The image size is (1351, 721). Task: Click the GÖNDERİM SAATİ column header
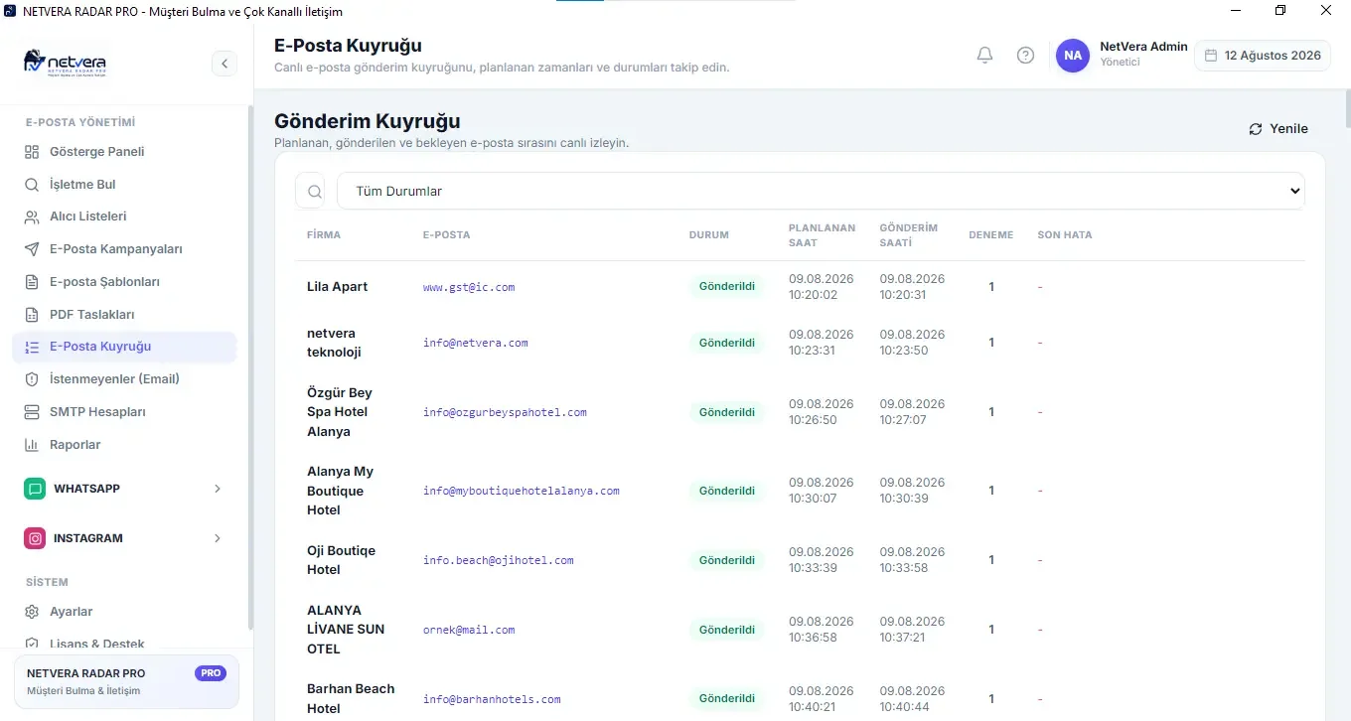click(909, 235)
